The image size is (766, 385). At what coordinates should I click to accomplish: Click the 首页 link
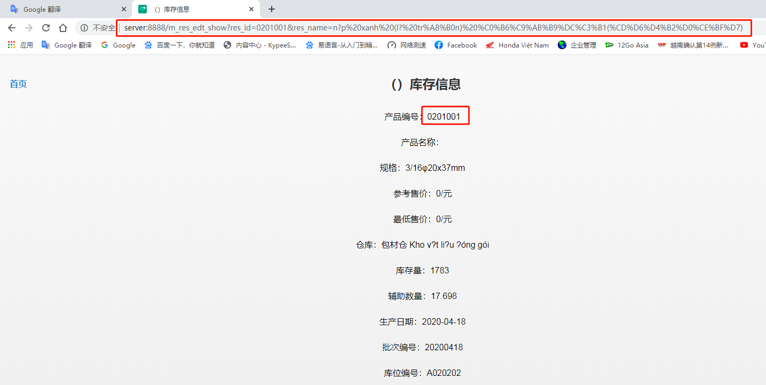pos(18,84)
